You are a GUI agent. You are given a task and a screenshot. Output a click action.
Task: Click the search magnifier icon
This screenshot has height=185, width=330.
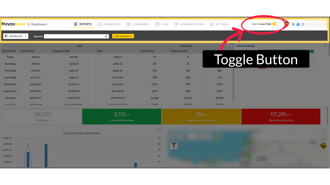point(293,24)
